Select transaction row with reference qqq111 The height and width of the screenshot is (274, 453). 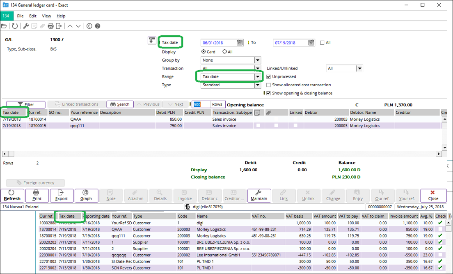click(221, 126)
